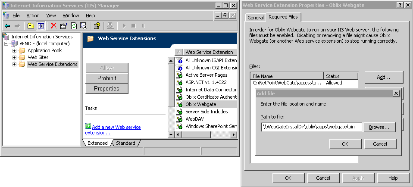
Task: Click Cancel in Web Service Extension Properties
Action: tap(323, 178)
